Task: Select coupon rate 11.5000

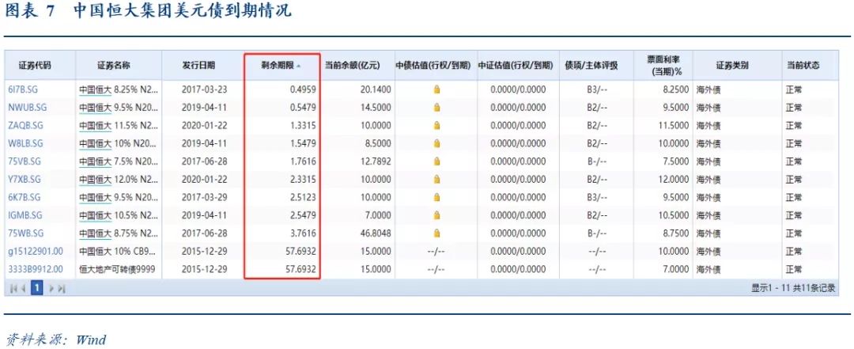Action: [673, 125]
